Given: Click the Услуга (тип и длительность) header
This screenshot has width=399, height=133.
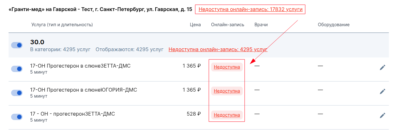Looking at the screenshot, I should pyautogui.click(x=61, y=25).
